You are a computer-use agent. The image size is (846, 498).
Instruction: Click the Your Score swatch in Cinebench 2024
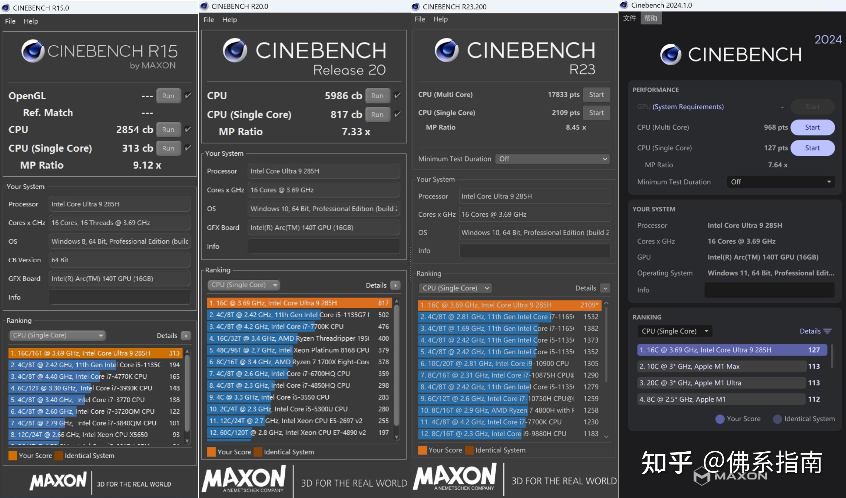tap(720, 419)
